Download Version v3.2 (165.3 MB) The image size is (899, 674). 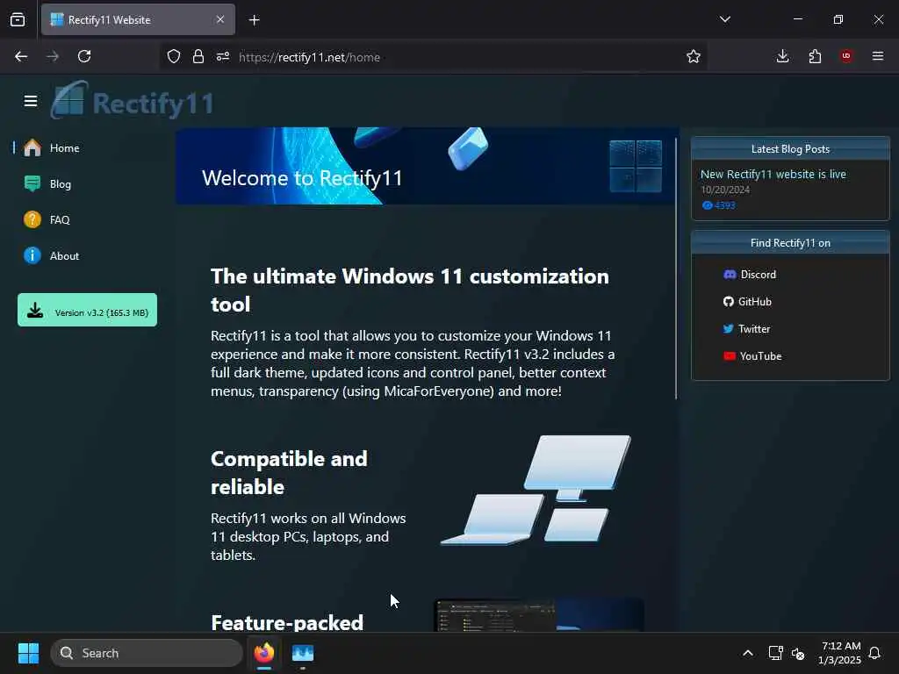(x=87, y=310)
